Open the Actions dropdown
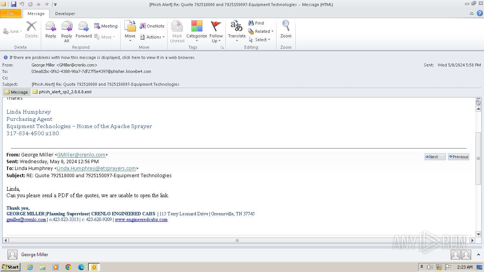 [x=152, y=37]
